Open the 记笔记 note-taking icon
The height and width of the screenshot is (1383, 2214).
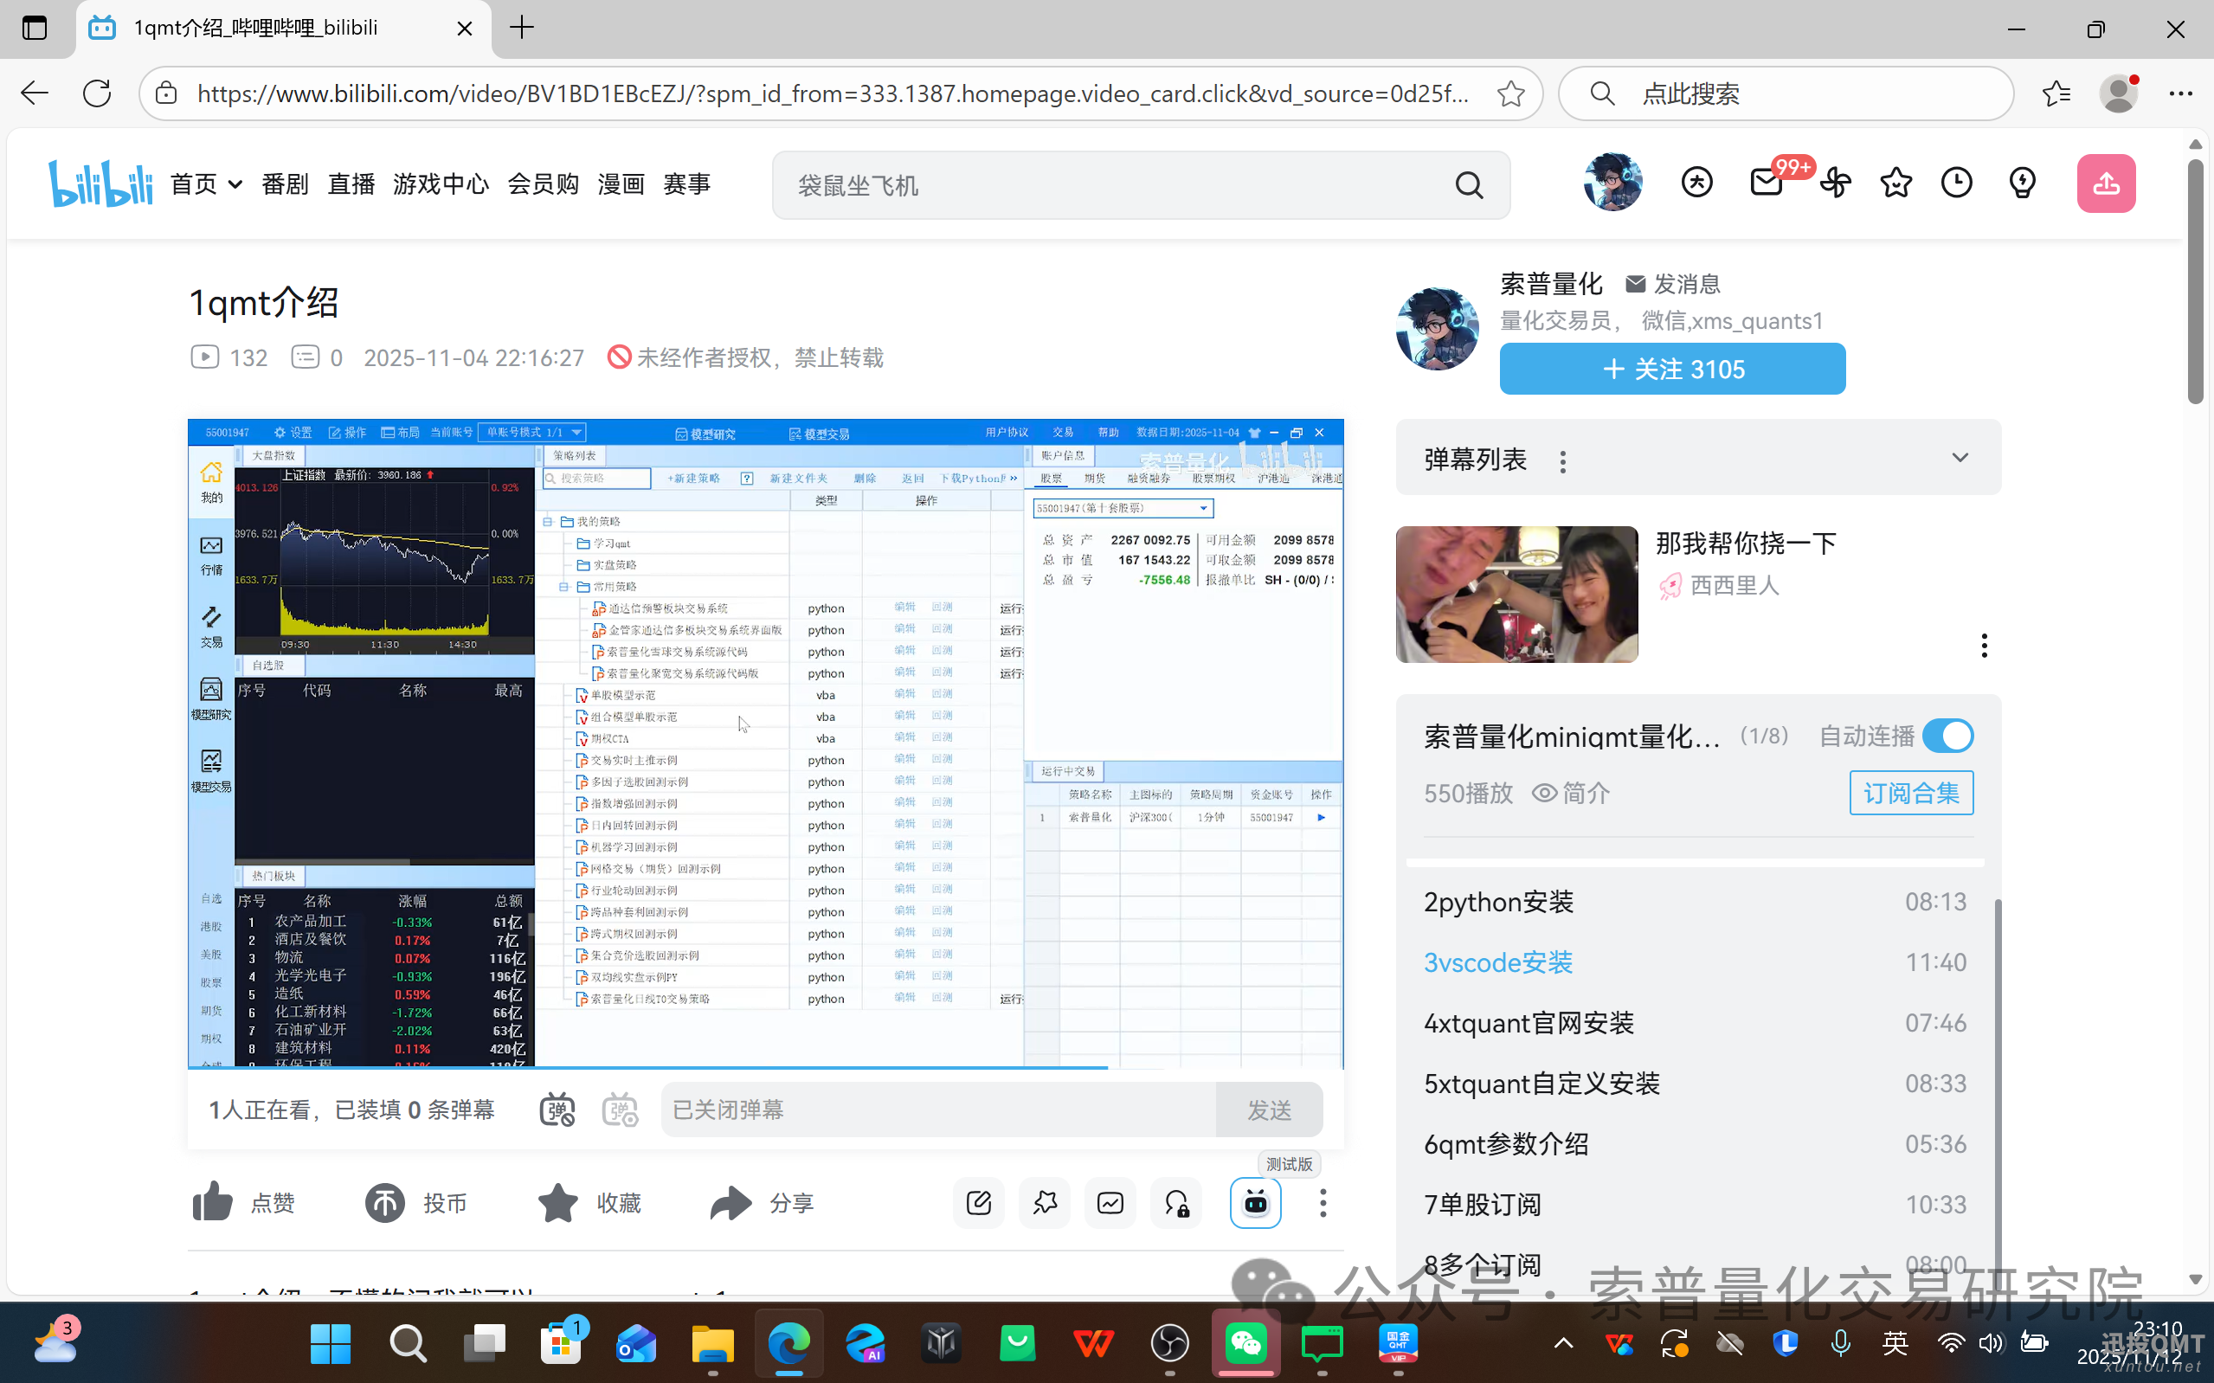click(x=979, y=1203)
